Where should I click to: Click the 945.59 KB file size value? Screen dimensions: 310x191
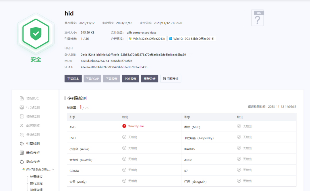pyautogui.click(x=88, y=33)
